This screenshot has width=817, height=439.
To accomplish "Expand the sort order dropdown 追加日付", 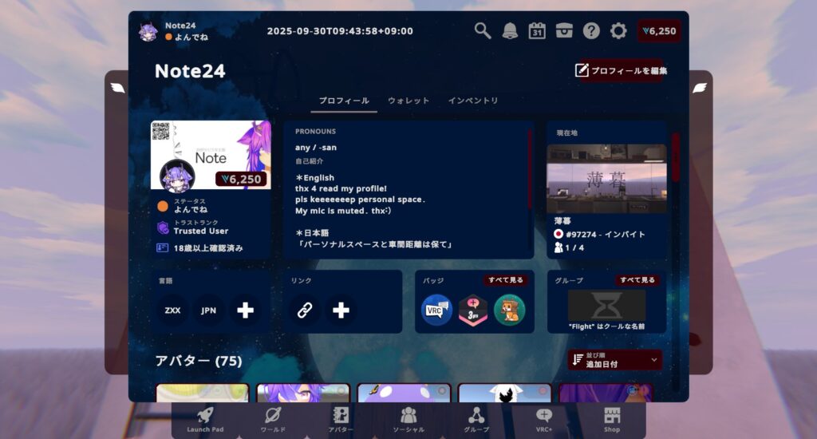I will 614,360.
